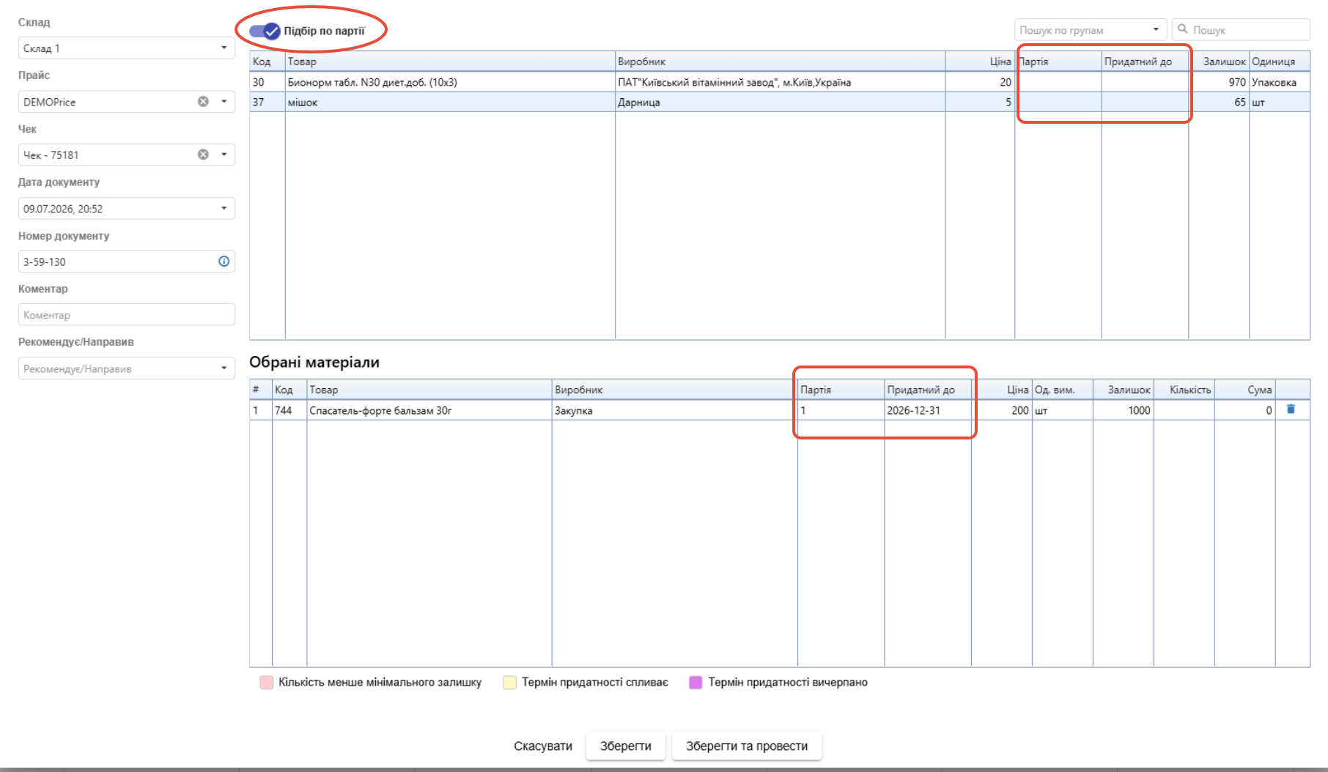Click the price 200 cell
This screenshot has width=1328, height=772.
pos(1002,410)
